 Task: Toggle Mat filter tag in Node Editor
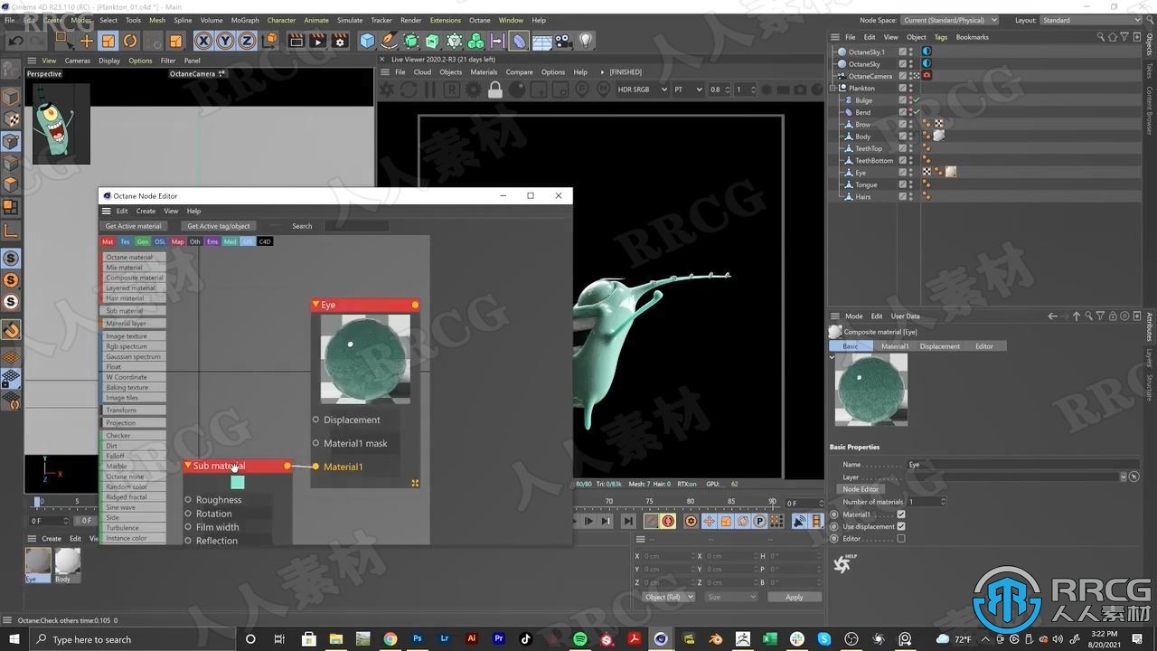tap(108, 241)
